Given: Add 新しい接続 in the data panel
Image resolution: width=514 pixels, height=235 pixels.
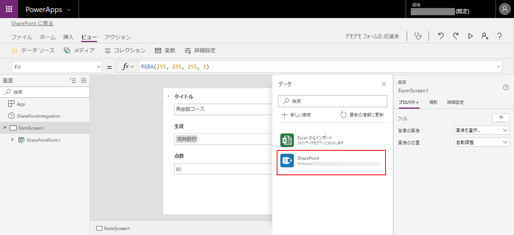Looking at the screenshot, I should (296, 115).
